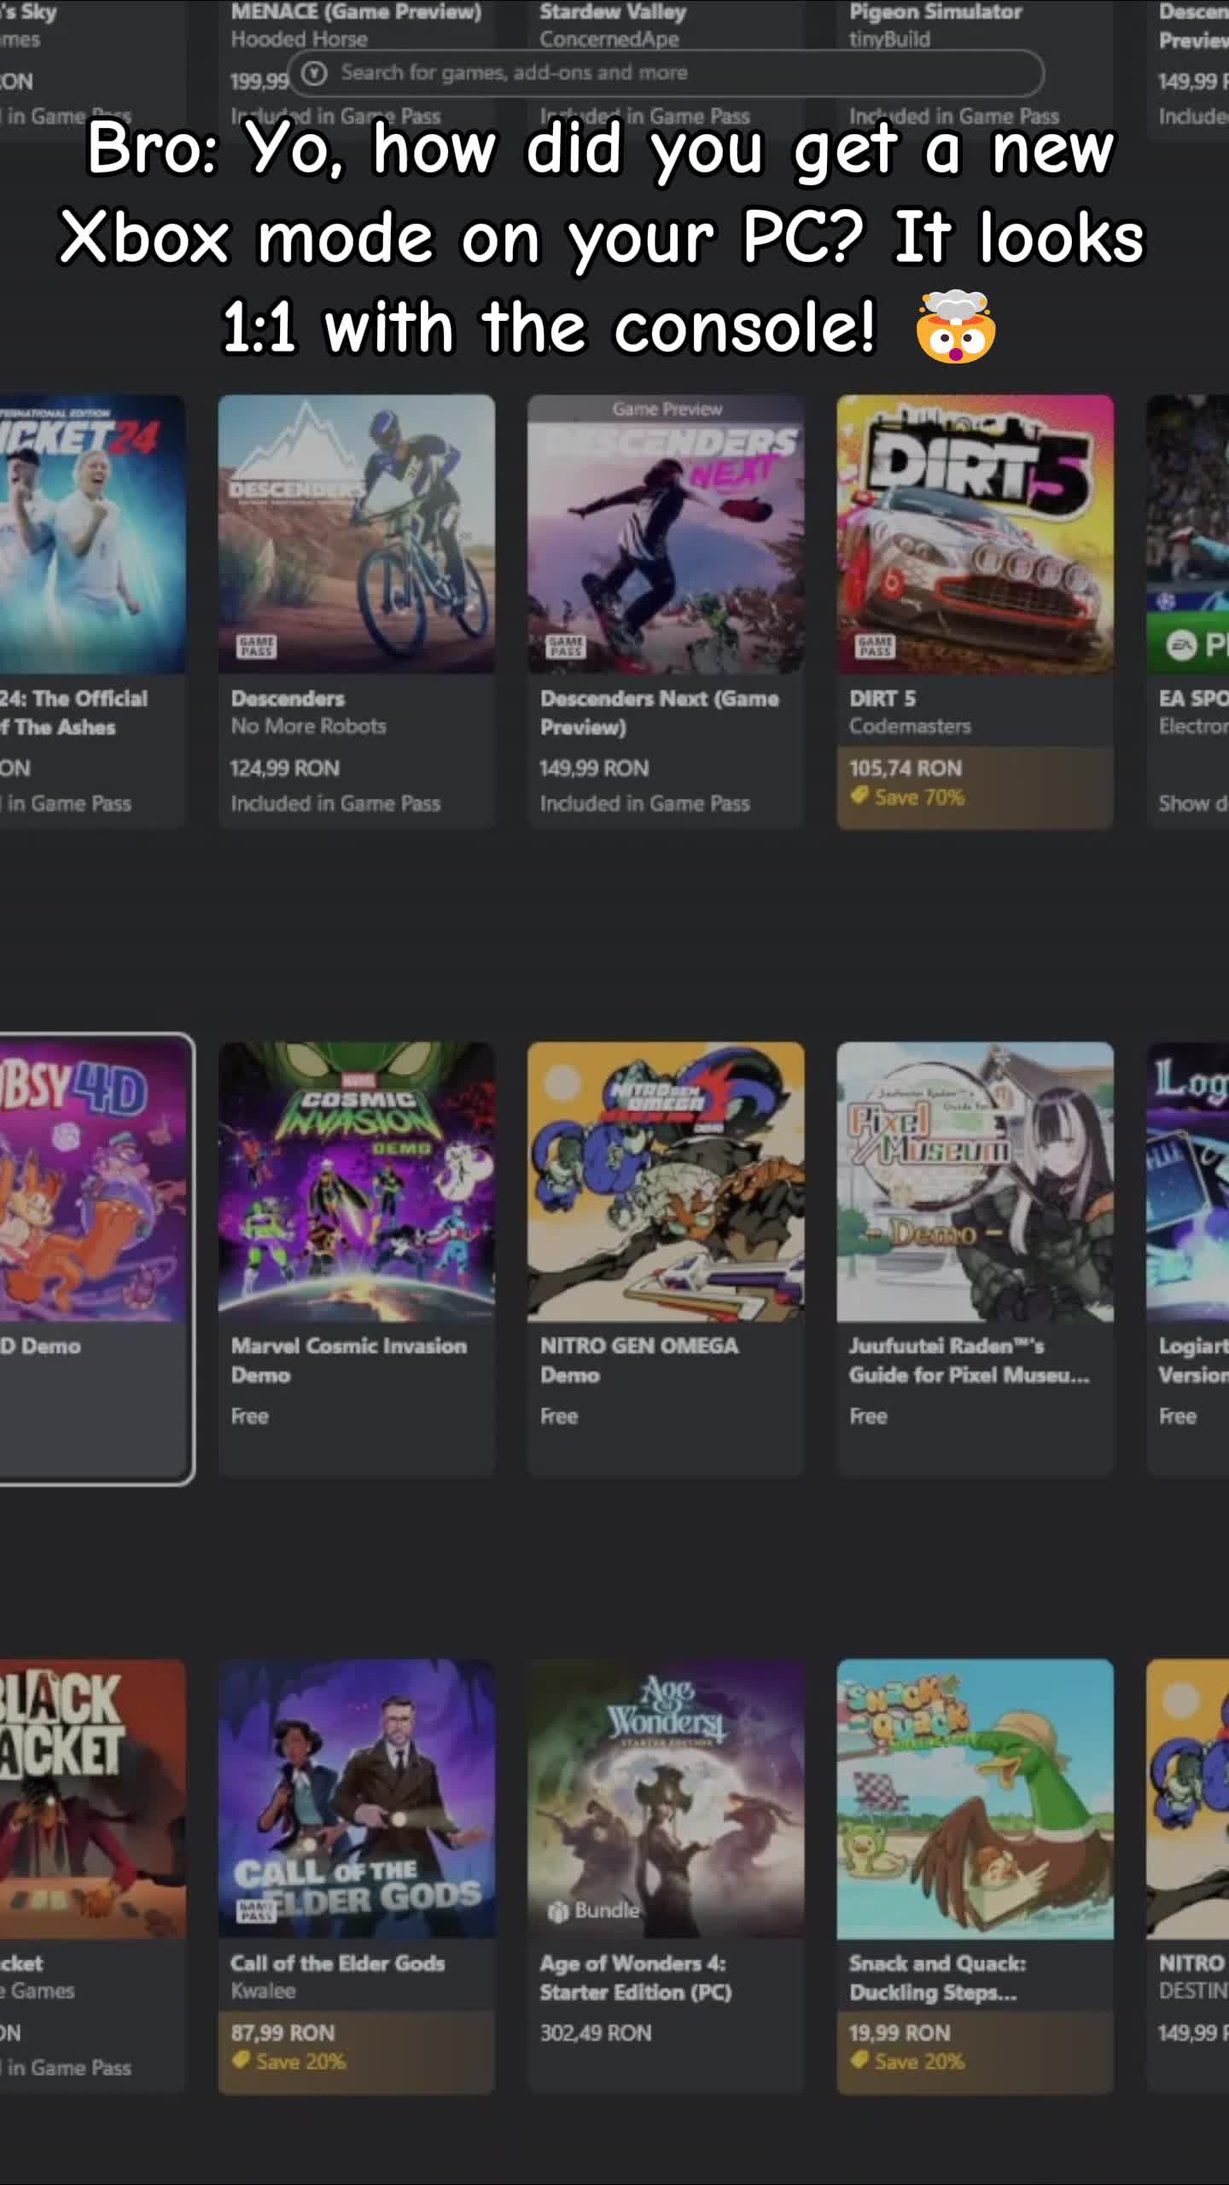Click the "Descenders" game title
Viewport: 1229px width, 2185px height.
[288, 698]
